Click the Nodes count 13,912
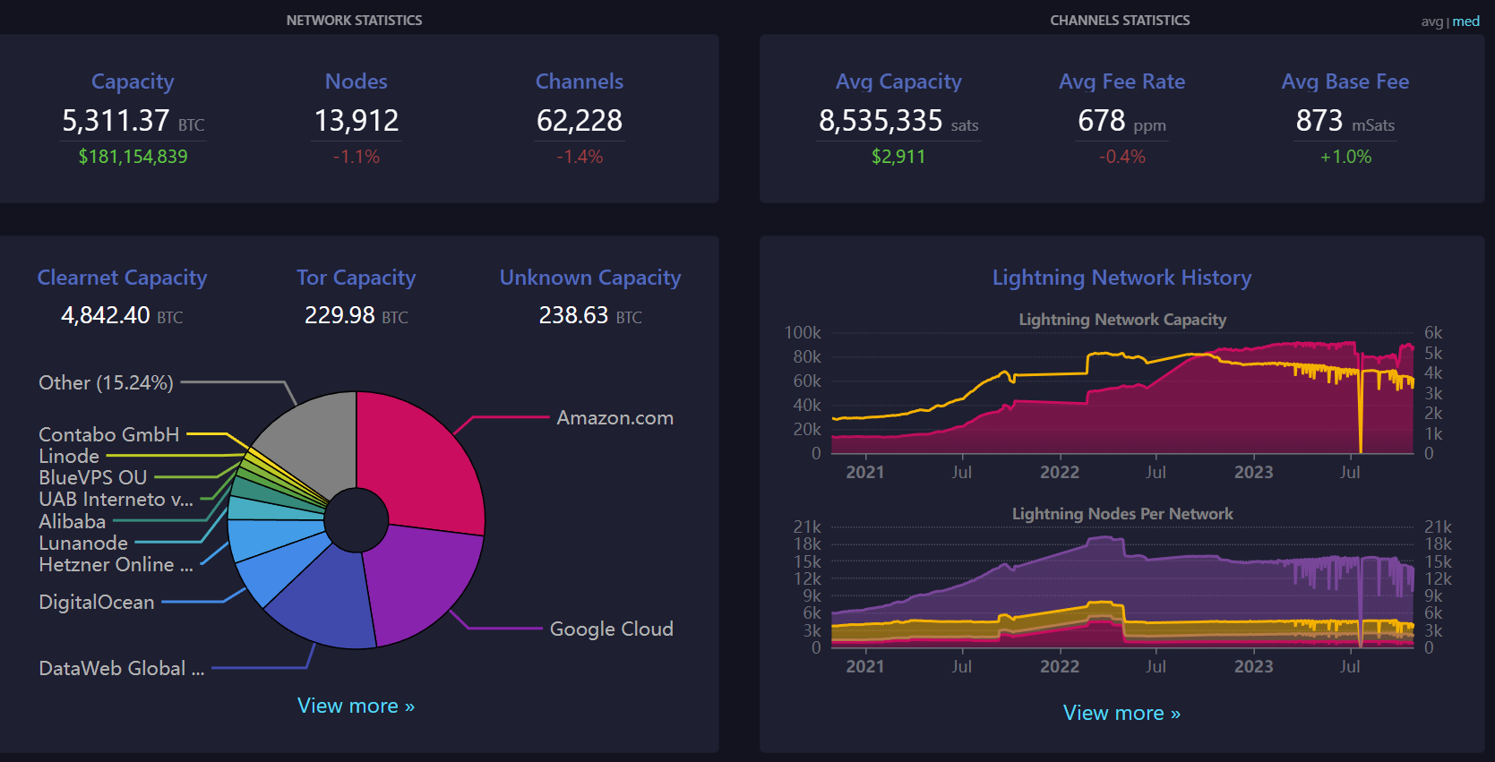This screenshot has width=1495, height=762. [x=356, y=120]
